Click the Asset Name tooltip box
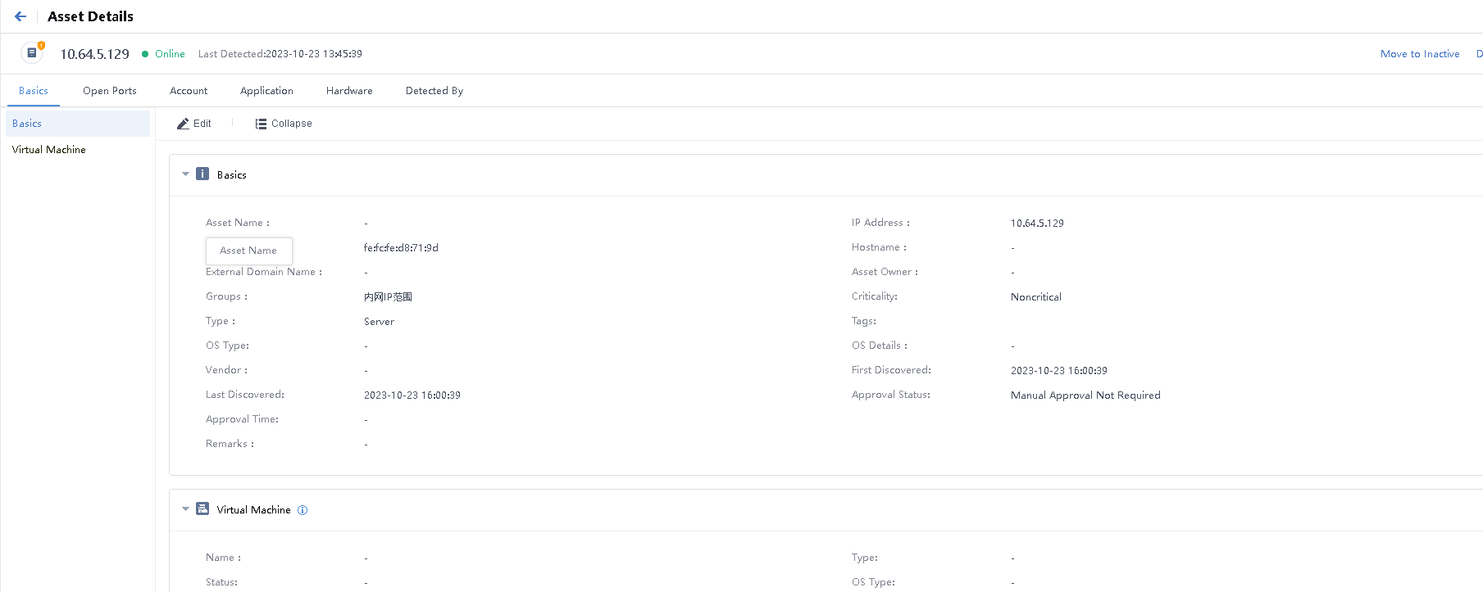Image resolution: width=1483 pixels, height=592 pixels. click(x=248, y=251)
